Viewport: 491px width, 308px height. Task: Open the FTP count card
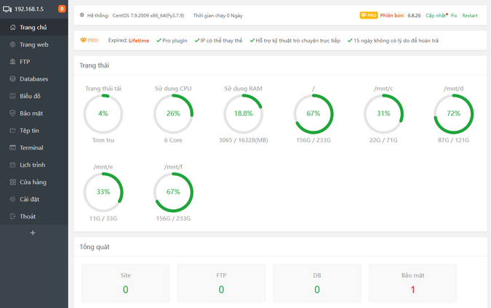221,283
